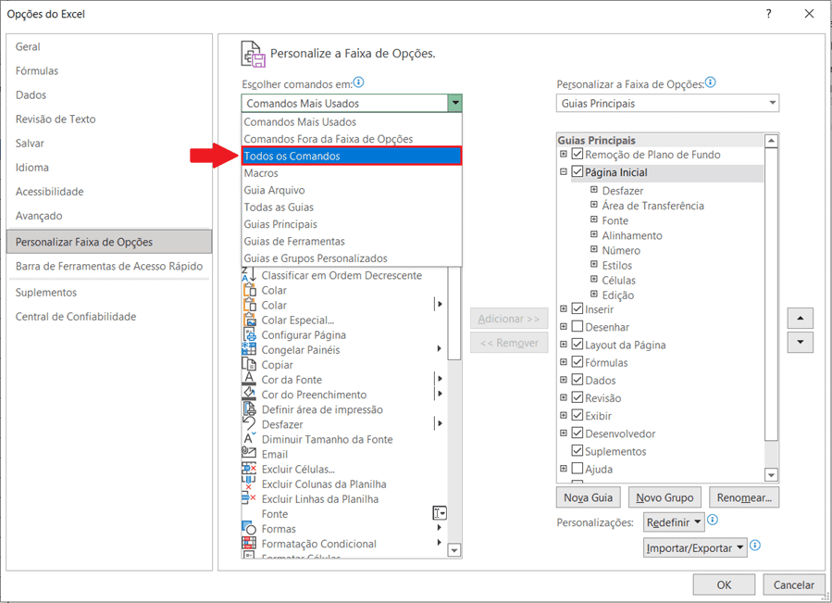Click the Copiar command icon
The height and width of the screenshot is (603, 832).
(249, 364)
